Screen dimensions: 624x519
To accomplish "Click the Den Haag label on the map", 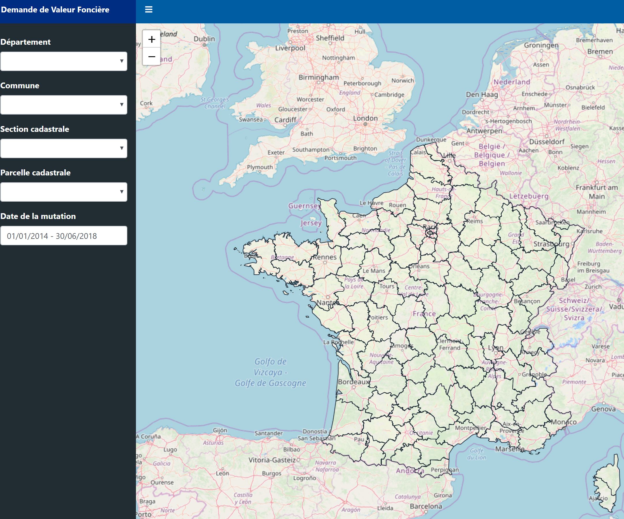I will [x=482, y=94].
